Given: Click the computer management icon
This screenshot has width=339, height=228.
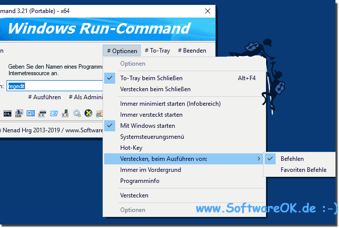Looking at the screenshot, I should click(19, 113).
